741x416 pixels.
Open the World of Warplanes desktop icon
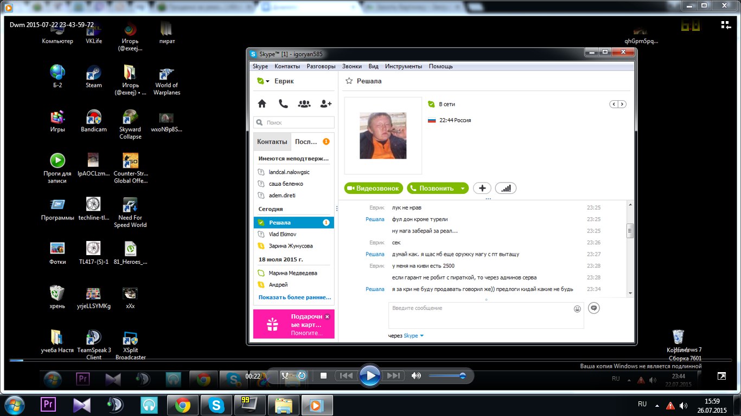tap(167, 81)
